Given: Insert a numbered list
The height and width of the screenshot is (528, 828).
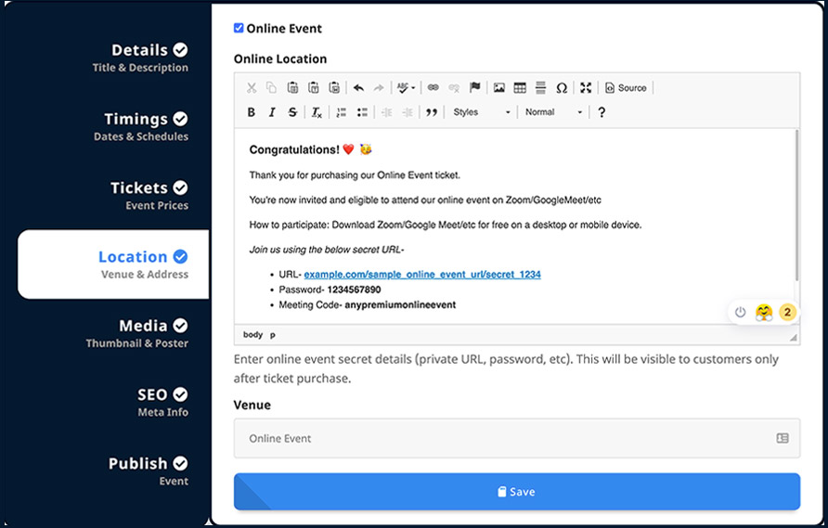Looking at the screenshot, I should [341, 112].
